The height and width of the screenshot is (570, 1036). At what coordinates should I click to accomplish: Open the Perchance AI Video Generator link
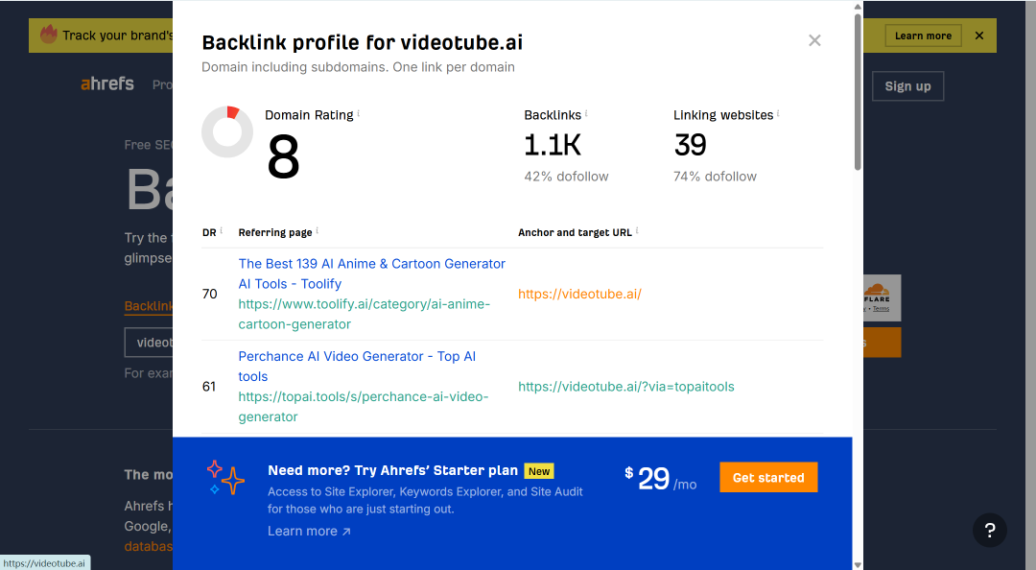pyautogui.click(x=357, y=367)
